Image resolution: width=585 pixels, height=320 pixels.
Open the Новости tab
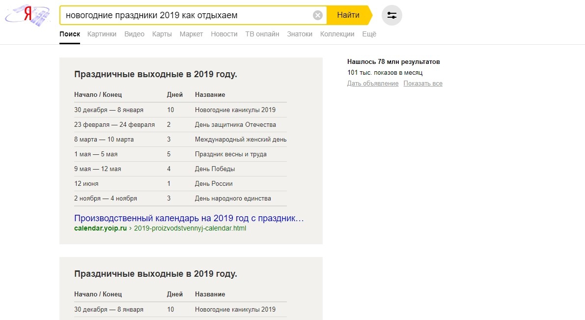(224, 34)
